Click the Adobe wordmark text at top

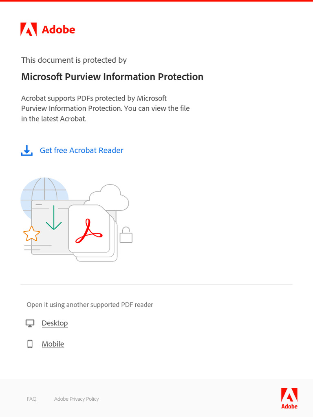(x=59, y=29)
